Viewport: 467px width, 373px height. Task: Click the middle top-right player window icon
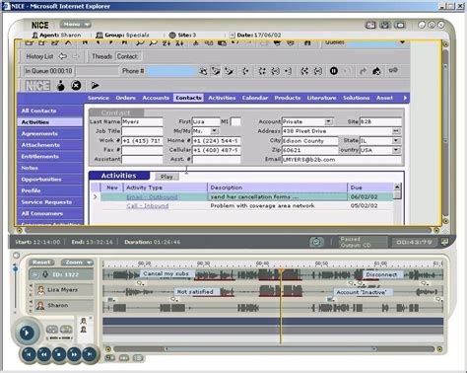pyautogui.click(x=385, y=25)
